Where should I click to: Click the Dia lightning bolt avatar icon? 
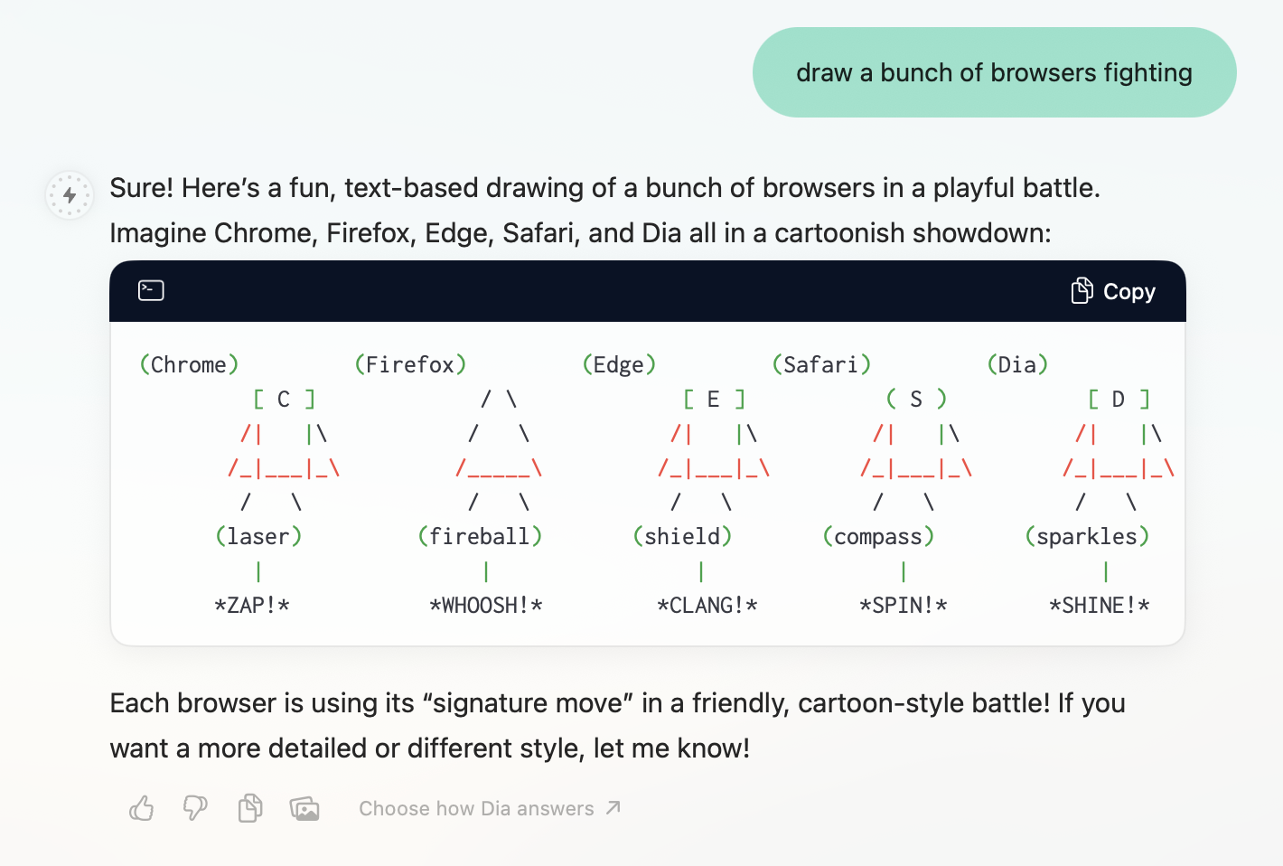[70, 195]
